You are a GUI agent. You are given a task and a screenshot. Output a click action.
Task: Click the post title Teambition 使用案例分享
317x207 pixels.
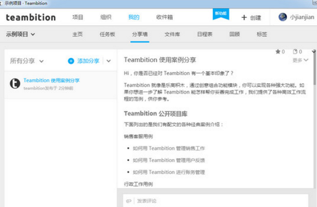(x=160, y=60)
